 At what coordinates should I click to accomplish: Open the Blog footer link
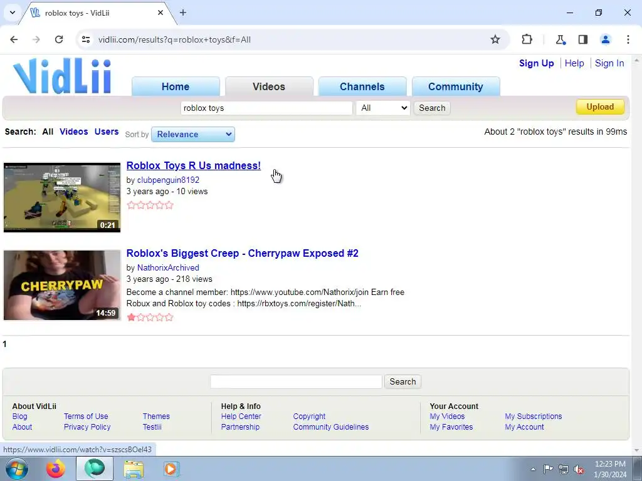pos(19,416)
